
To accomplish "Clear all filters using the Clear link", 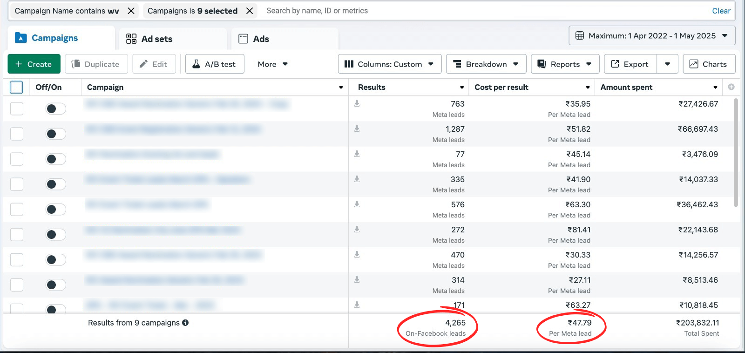I will (721, 11).
